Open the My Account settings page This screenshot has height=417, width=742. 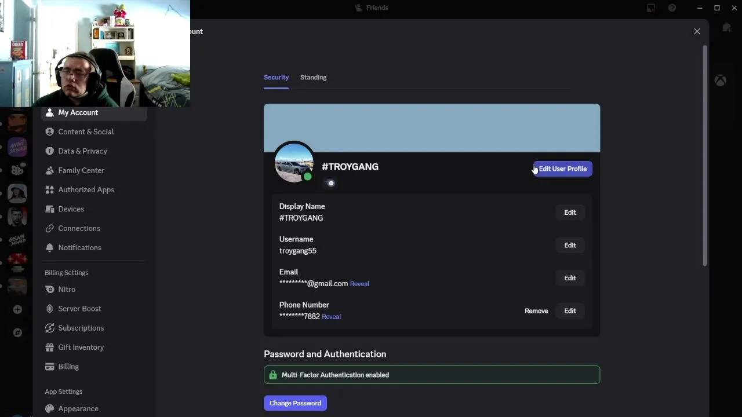click(93, 112)
